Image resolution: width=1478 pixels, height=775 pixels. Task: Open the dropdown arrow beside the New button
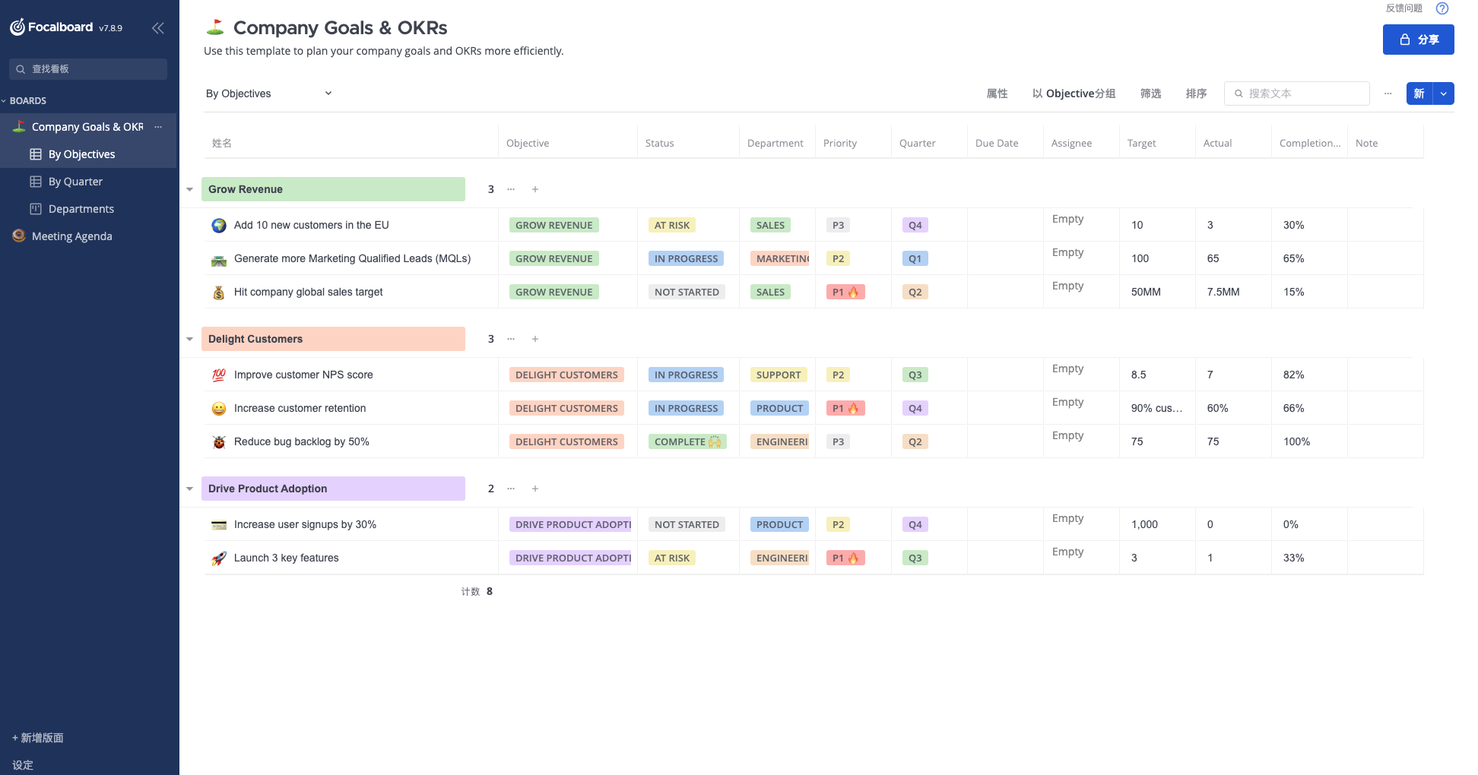1443,93
